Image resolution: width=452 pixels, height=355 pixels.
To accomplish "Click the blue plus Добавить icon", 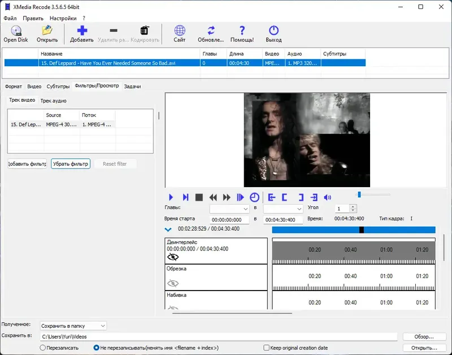I will coord(82,31).
